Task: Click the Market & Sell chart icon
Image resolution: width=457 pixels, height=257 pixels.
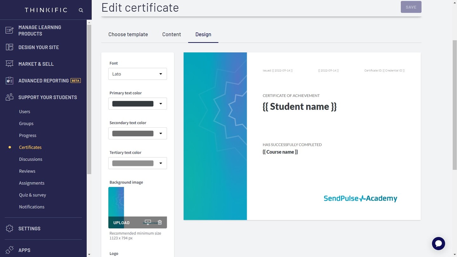Action: 10,64
